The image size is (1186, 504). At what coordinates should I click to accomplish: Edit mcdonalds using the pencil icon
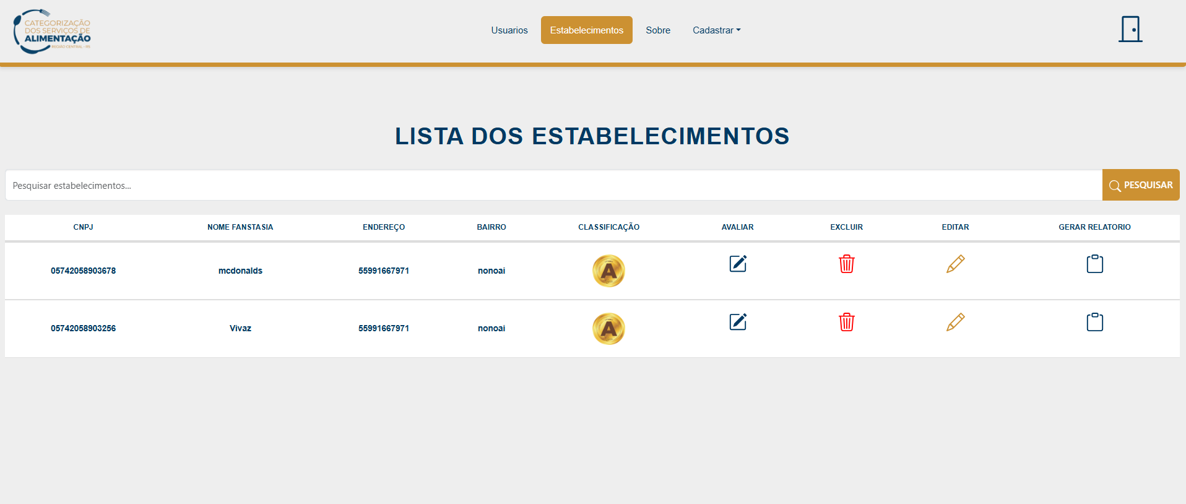pyautogui.click(x=955, y=264)
